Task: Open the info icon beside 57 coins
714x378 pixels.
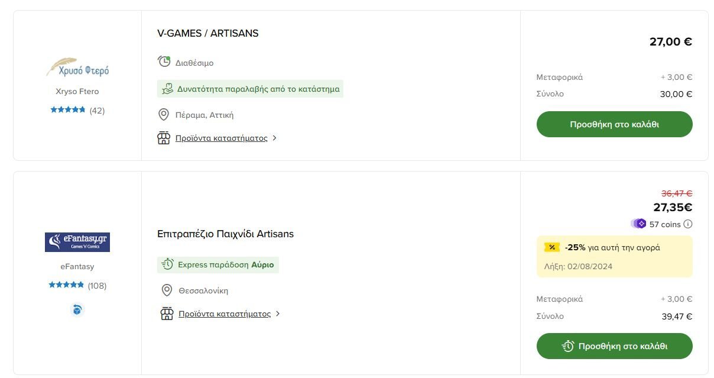Action: [687, 224]
